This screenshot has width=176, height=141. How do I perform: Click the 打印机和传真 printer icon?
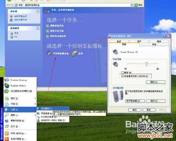click(38, 117)
